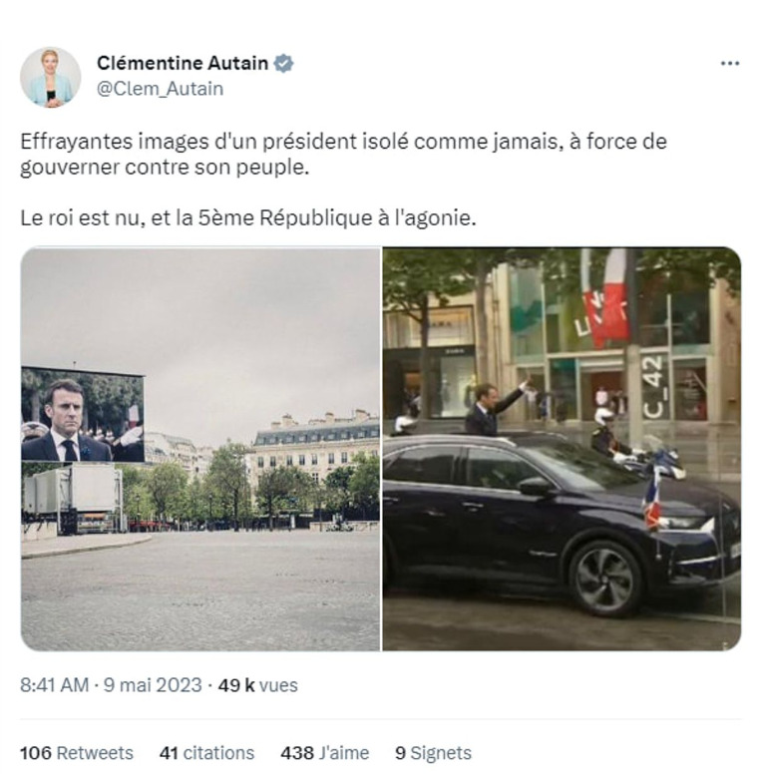761x778 pixels.
Task: Click the Clémentine Autain display name
Action: 183,63
